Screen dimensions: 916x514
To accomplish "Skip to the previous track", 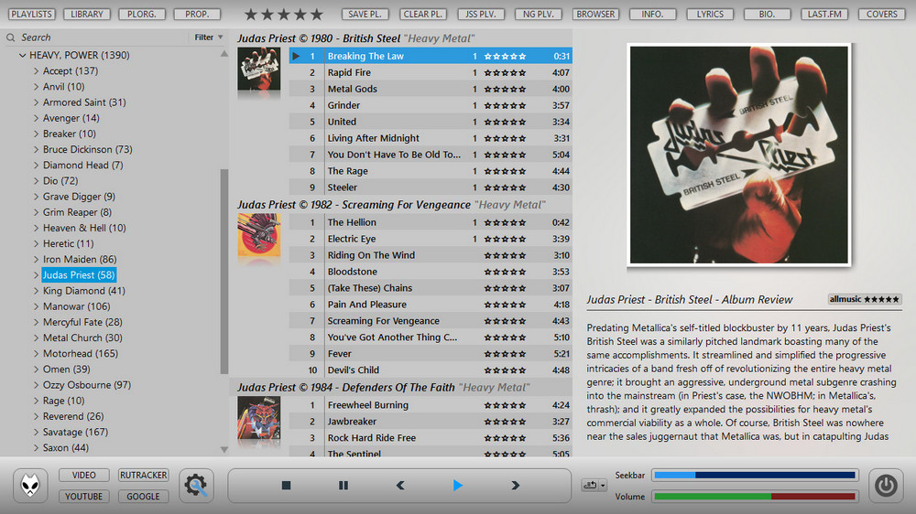I will coord(400,486).
